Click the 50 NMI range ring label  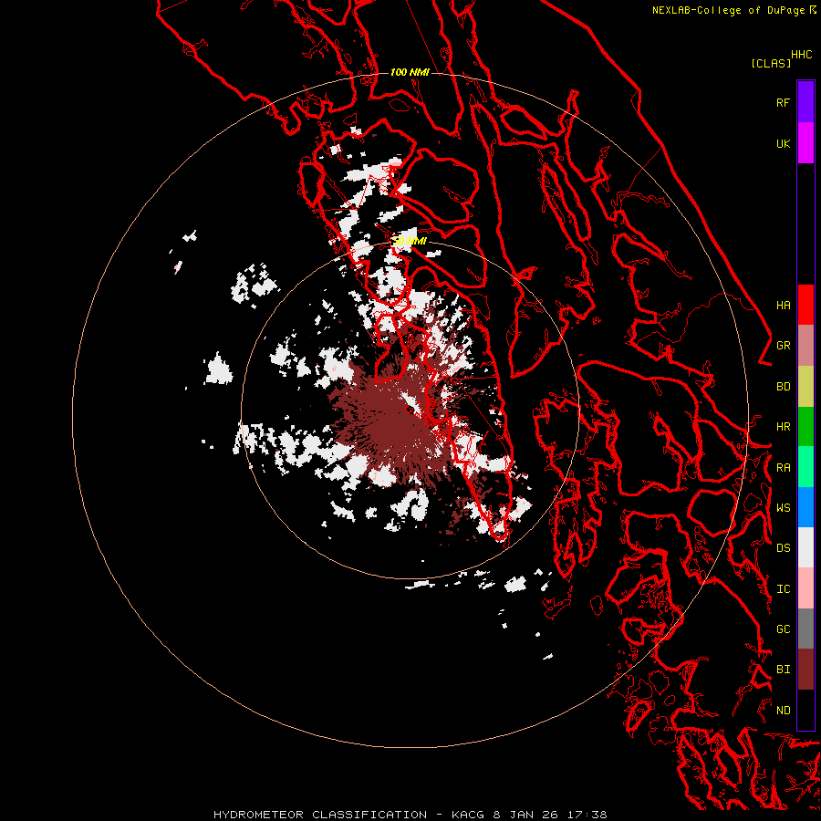(410, 241)
